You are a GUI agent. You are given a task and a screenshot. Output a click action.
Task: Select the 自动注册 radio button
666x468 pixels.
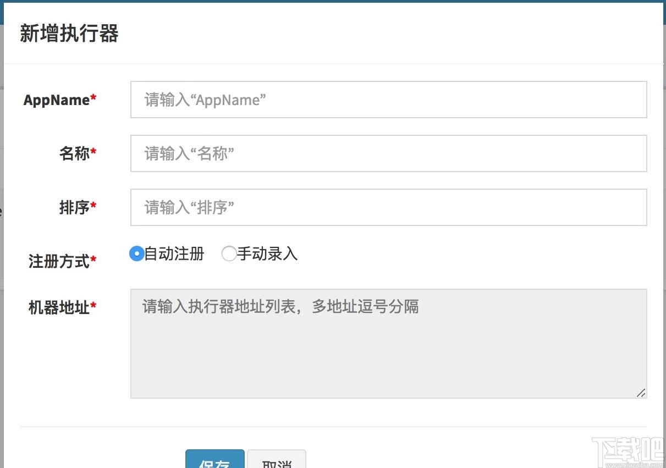136,254
